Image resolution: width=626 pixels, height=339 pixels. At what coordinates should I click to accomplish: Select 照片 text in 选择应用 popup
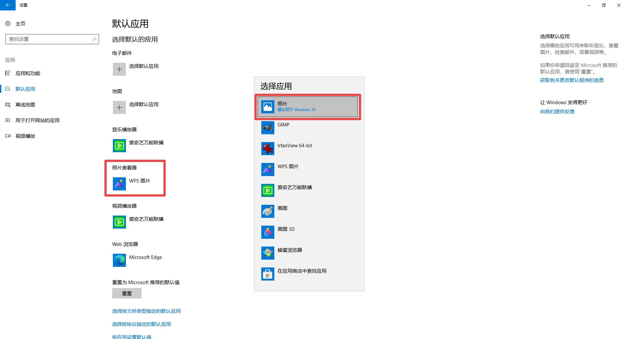point(282,104)
